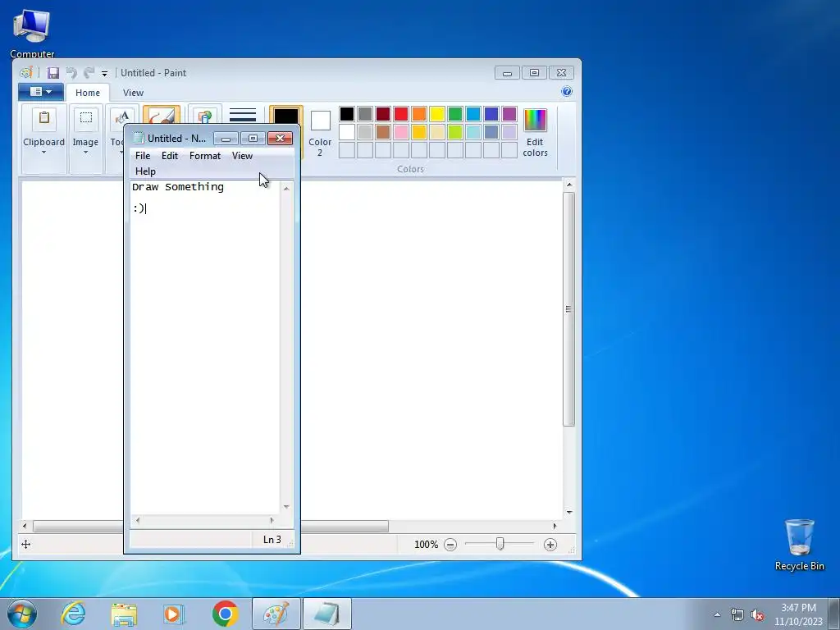Image resolution: width=840 pixels, height=630 pixels.
Task: Open the Notepad Help menu
Action: (x=145, y=171)
